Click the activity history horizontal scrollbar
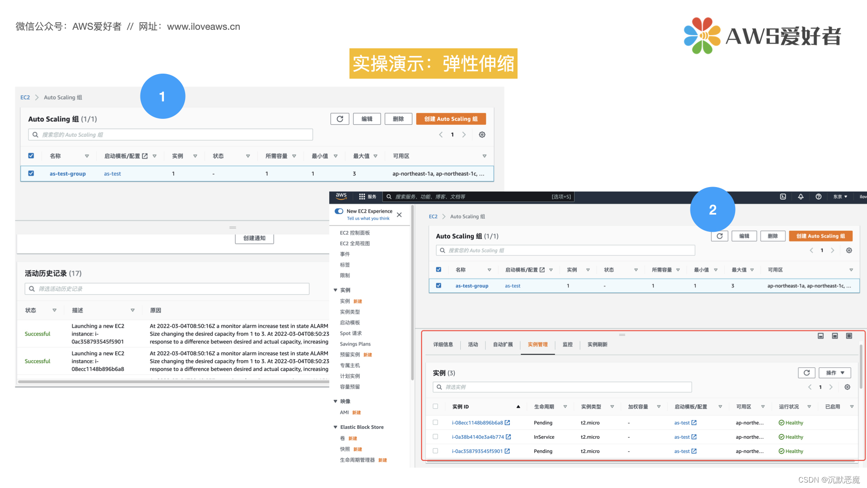Image resolution: width=867 pixels, height=488 pixels. pyautogui.click(x=173, y=382)
